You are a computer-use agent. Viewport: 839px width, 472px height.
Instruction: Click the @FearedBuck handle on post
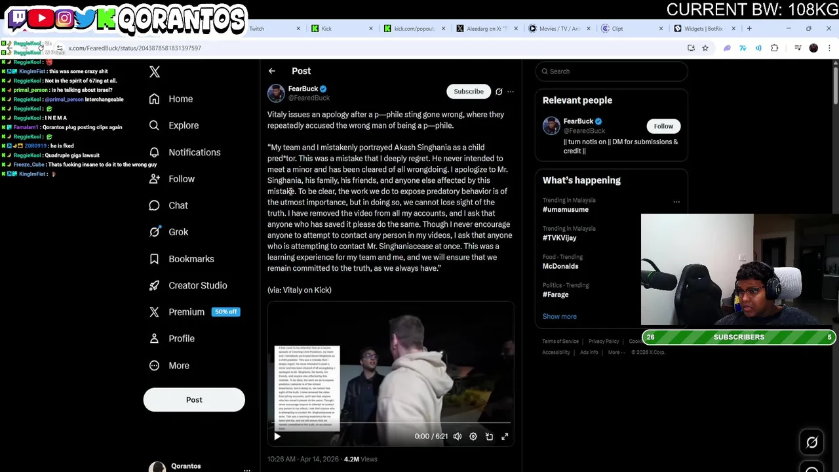pyautogui.click(x=309, y=98)
